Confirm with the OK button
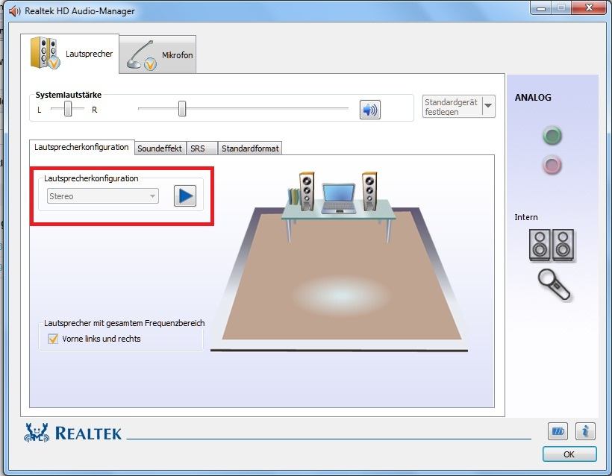 [x=569, y=454]
